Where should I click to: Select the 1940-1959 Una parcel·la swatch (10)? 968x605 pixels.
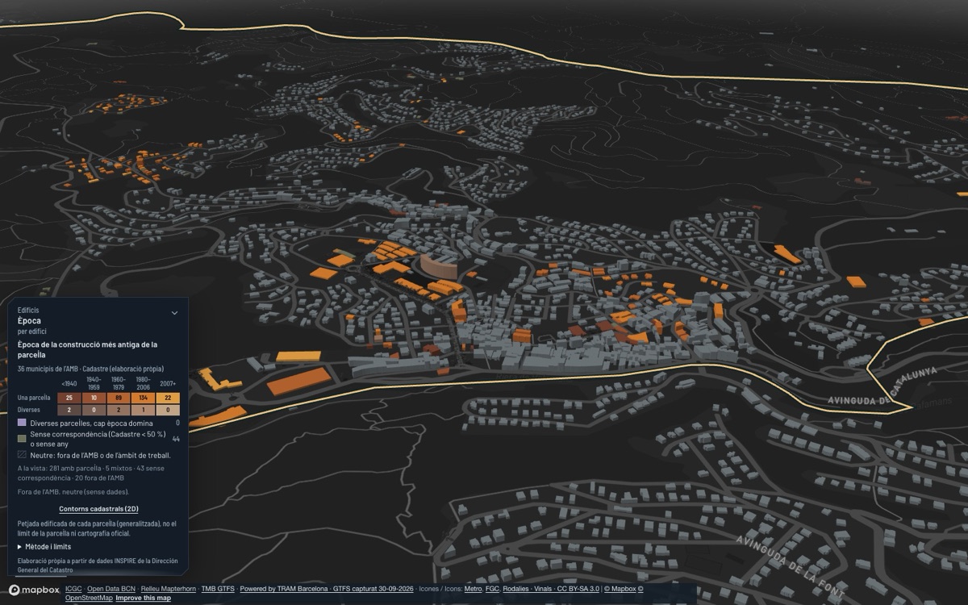tap(94, 398)
